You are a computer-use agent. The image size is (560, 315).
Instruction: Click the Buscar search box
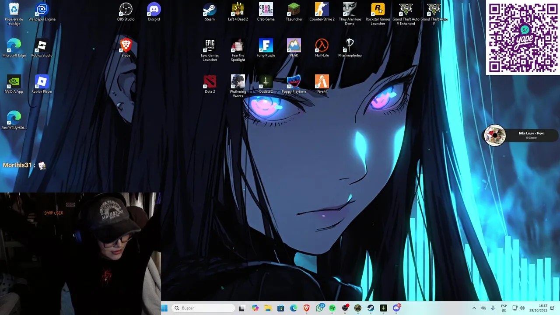click(x=203, y=308)
